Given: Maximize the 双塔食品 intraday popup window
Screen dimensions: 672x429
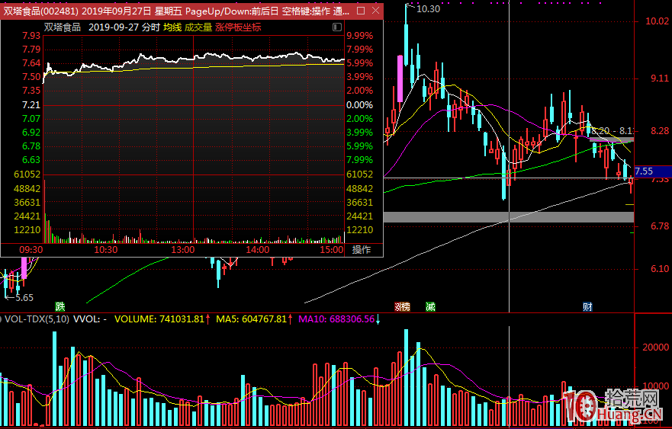Looking at the screenshot, I should click(x=361, y=10).
